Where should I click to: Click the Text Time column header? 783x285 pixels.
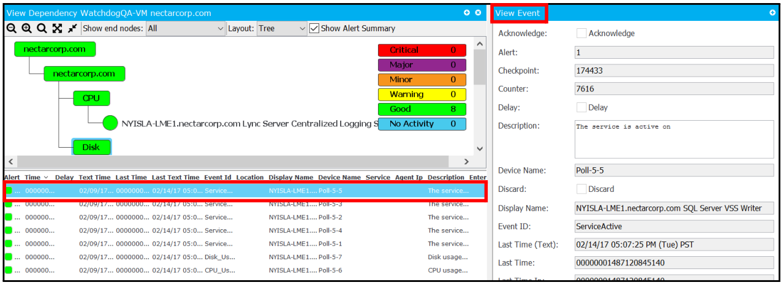pos(95,178)
